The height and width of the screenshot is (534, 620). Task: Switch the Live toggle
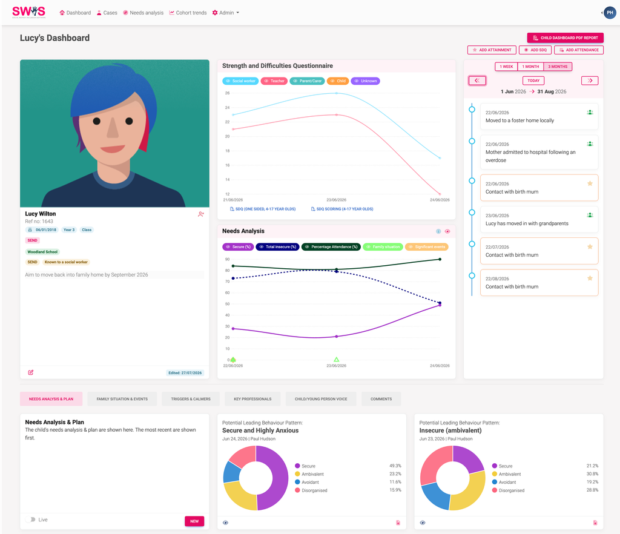click(x=31, y=519)
